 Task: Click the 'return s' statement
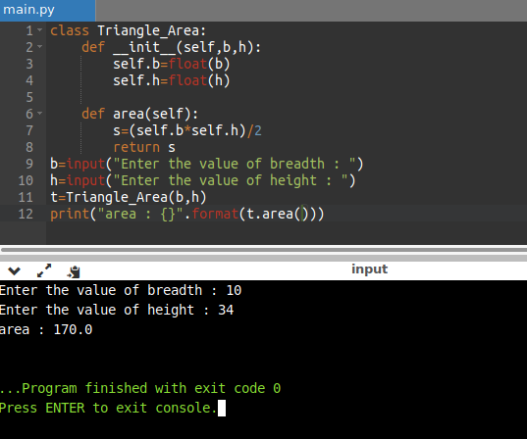144,147
